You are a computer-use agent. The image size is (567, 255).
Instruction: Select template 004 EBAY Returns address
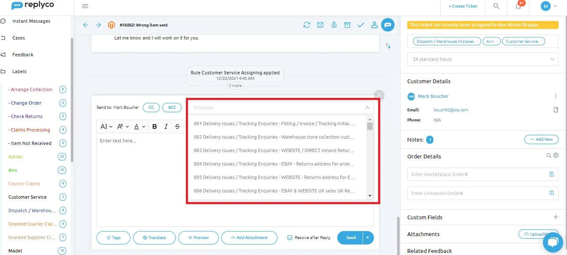[275, 164]
